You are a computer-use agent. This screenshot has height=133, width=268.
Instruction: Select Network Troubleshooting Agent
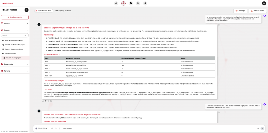click(15, 45)
